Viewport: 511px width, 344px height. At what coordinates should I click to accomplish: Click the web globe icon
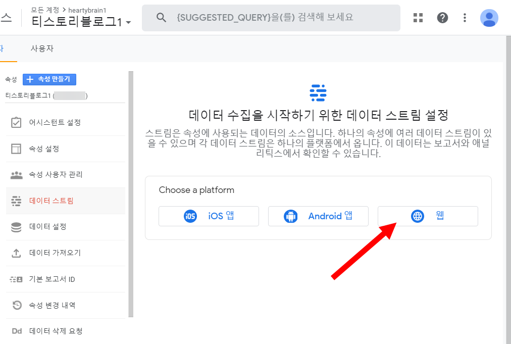point(418,216)
